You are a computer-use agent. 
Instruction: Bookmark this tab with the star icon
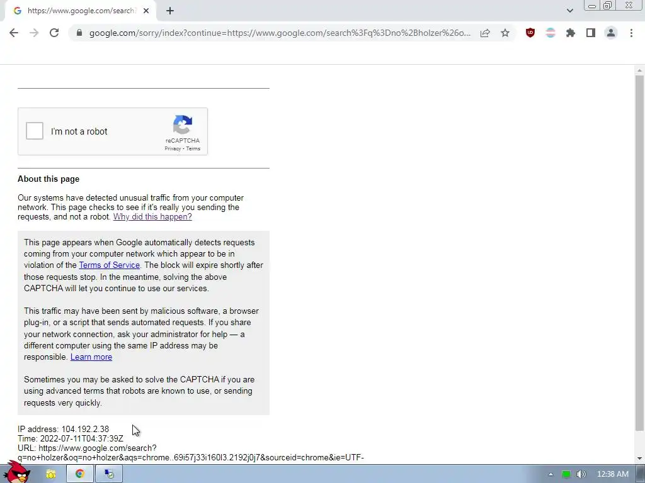click(x=505, y=33)
